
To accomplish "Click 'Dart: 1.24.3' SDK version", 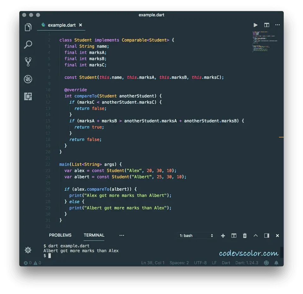I will [247, 263].
